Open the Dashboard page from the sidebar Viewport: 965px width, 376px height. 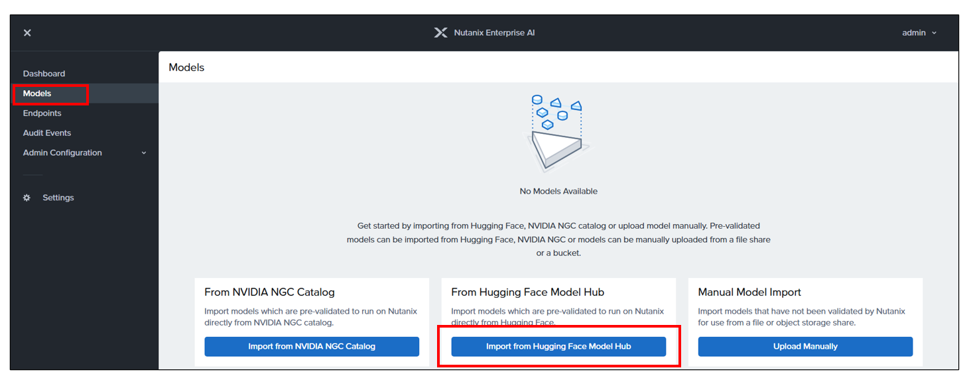[44, 74]
